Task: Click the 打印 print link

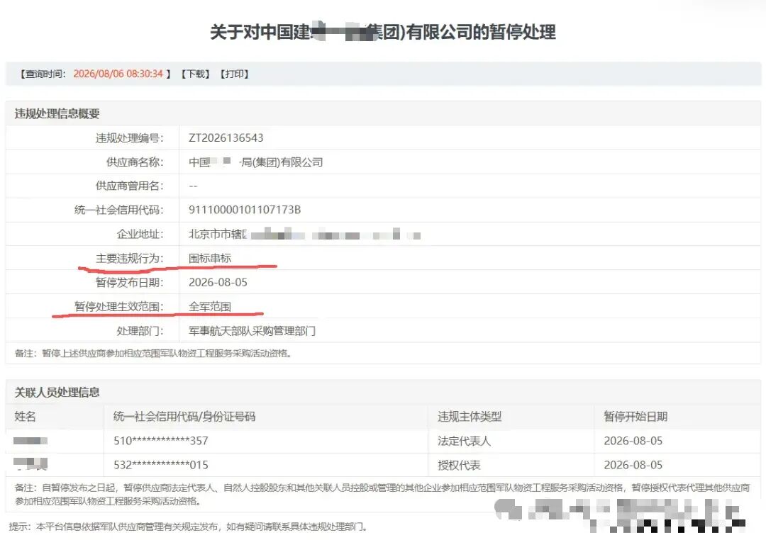Action: 235,74
